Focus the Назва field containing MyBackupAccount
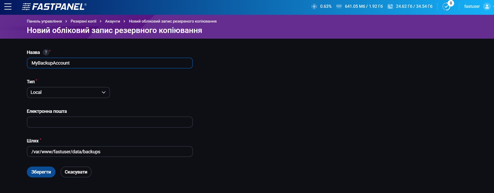 110,63
